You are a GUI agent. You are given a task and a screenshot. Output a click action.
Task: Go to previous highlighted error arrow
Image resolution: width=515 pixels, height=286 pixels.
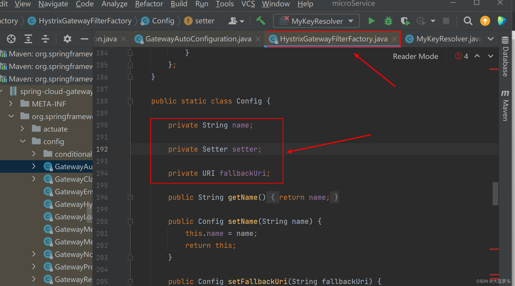click(477, 56)
